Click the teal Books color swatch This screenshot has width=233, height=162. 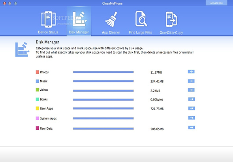coord(37,99)
